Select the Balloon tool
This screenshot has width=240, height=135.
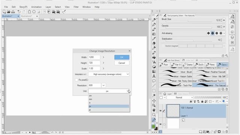154,81
